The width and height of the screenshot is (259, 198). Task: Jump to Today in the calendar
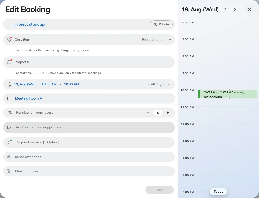[x=218, y=192]
